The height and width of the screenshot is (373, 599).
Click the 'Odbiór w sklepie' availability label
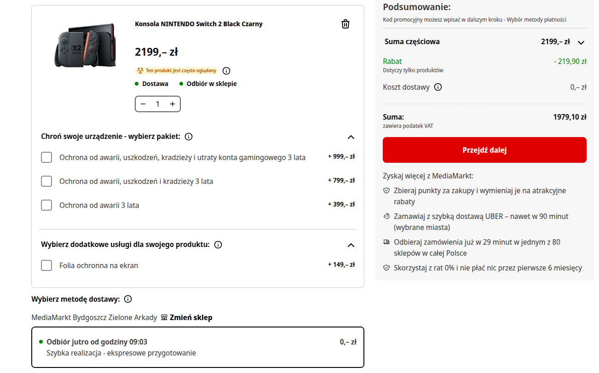(212, 84)
